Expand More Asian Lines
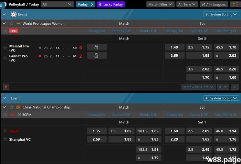The height and width of the screenshot is (164, 241). [x=198, y=87]
